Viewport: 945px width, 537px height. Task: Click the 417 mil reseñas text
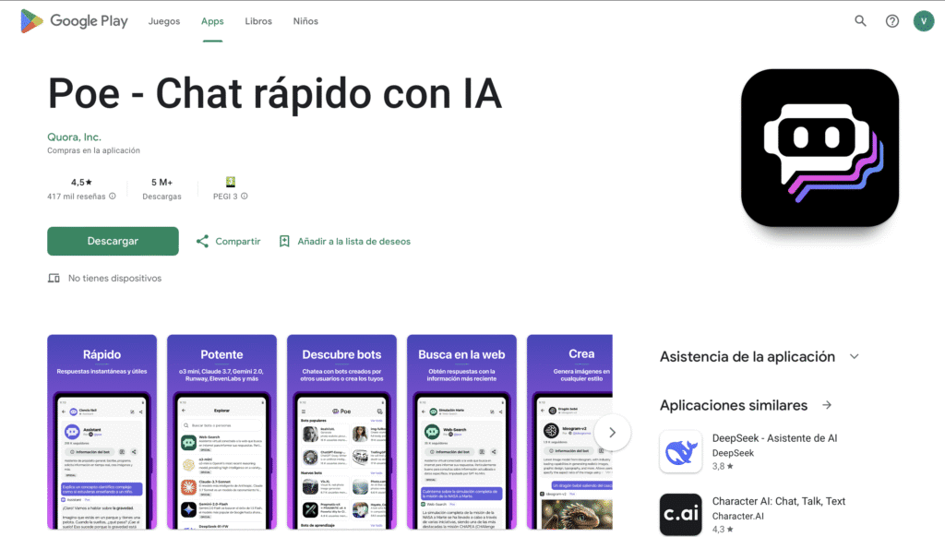[x=77, y=197]
